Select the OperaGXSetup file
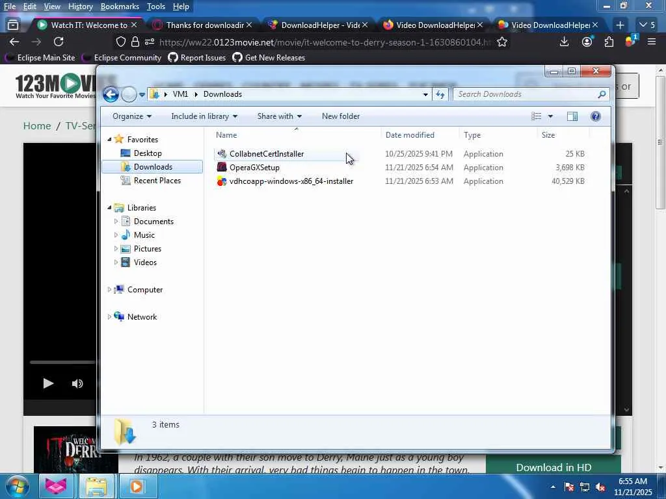This screenshot has height=499, width=666. 254,168
